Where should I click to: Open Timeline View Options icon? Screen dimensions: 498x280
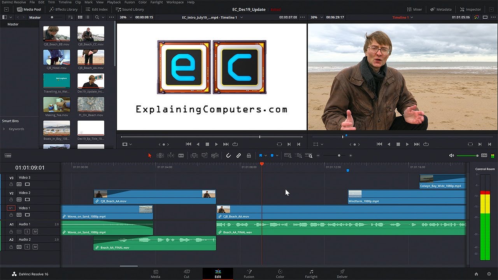coord(8,156)
